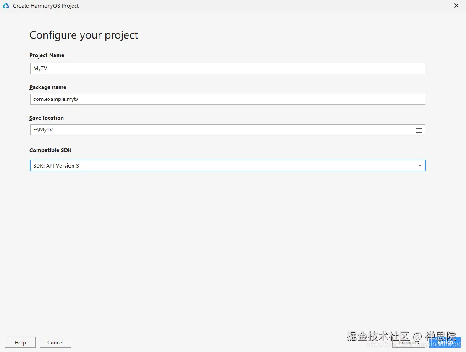Viewport: 466px width, 352px height.
Task: Close the Create HarmonyOS Project dialog
Action: tap(456, 5)
